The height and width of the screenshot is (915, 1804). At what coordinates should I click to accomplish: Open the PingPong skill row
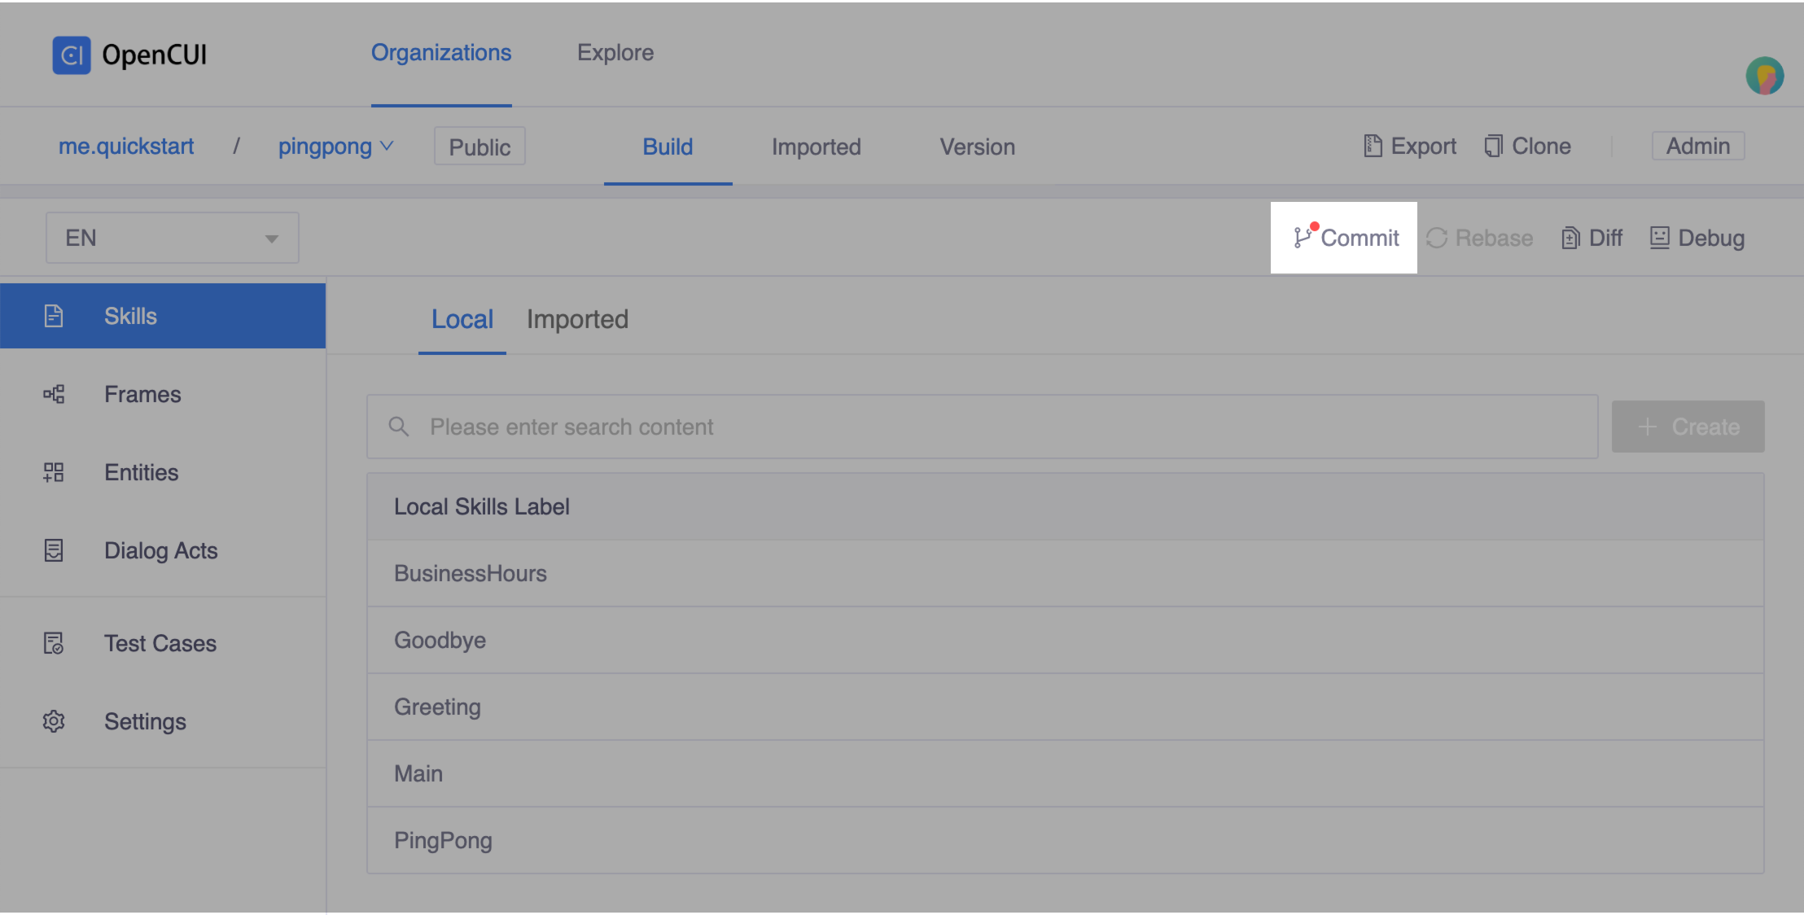tap(444, 841)
